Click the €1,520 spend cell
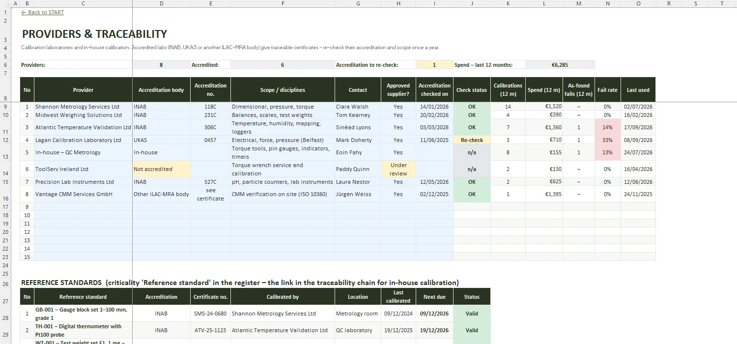This screenshot has width=737, height=344. tap(544, 107)
